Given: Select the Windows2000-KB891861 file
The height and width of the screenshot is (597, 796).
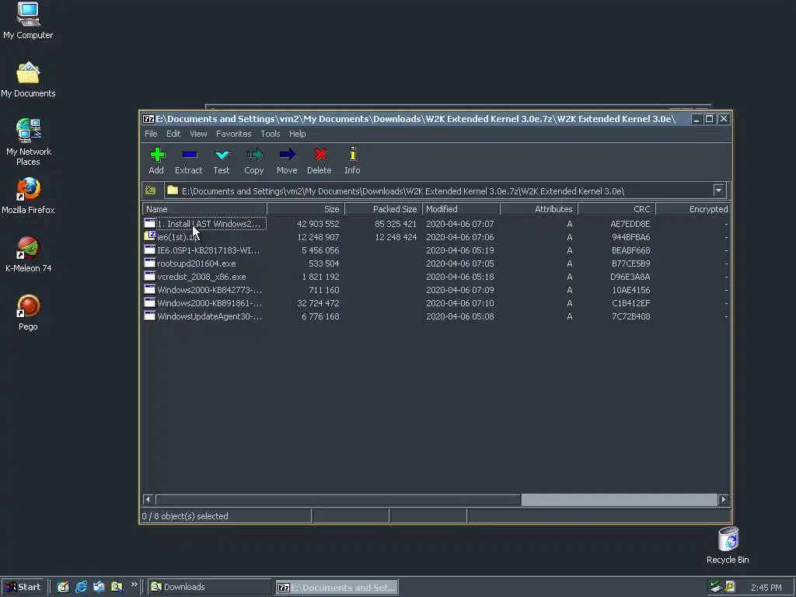Looking at the screenshot, I should pyautogui.click(x=209, y=303).
